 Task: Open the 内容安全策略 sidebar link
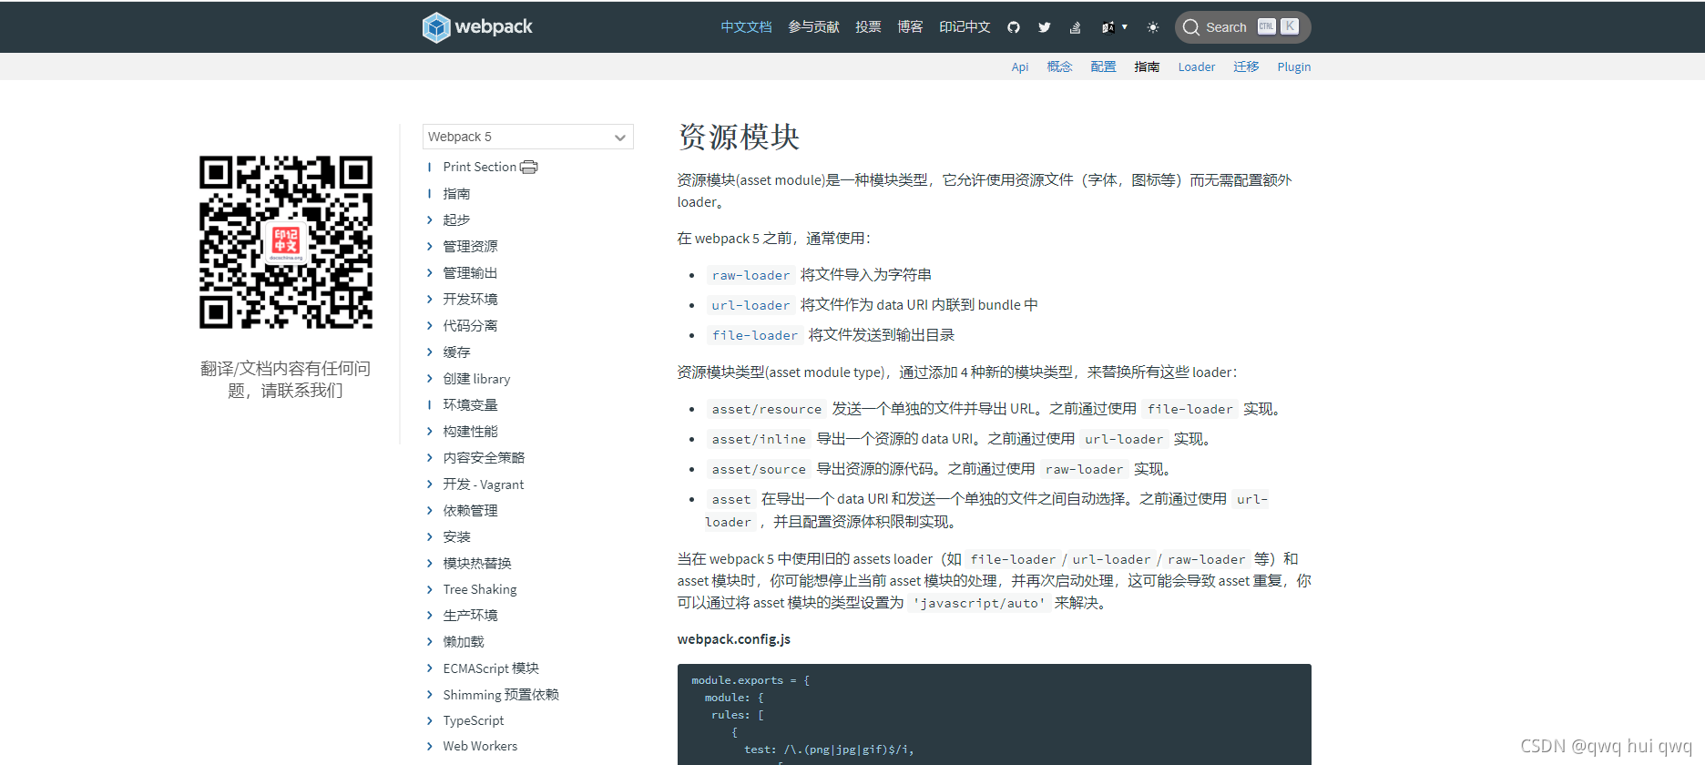[484, 457]
